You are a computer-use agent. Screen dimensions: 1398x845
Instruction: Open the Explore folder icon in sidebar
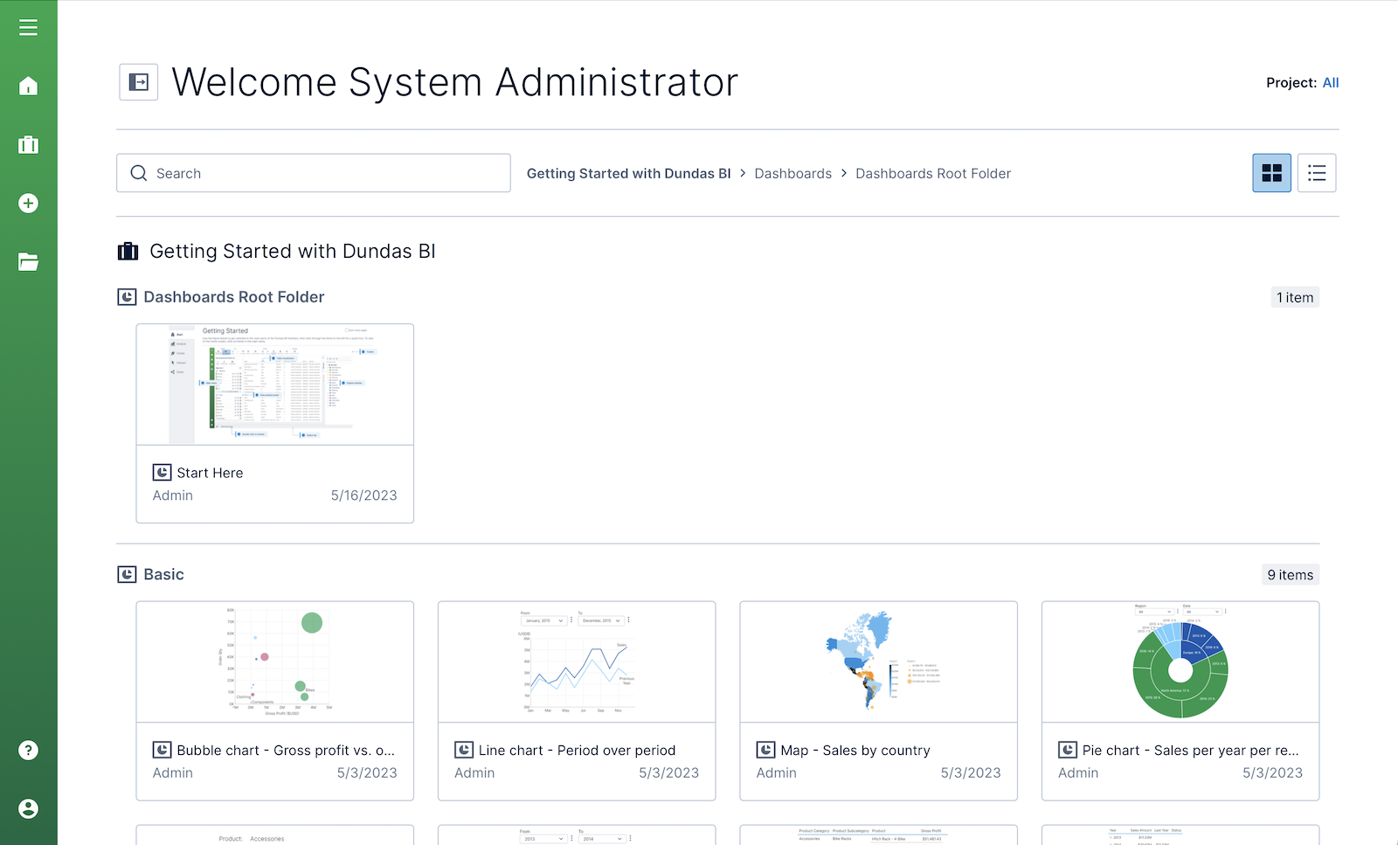[28, 261]
